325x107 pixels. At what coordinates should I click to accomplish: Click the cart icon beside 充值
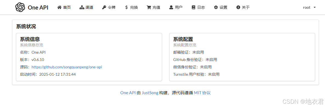click(x=149, y=7)
